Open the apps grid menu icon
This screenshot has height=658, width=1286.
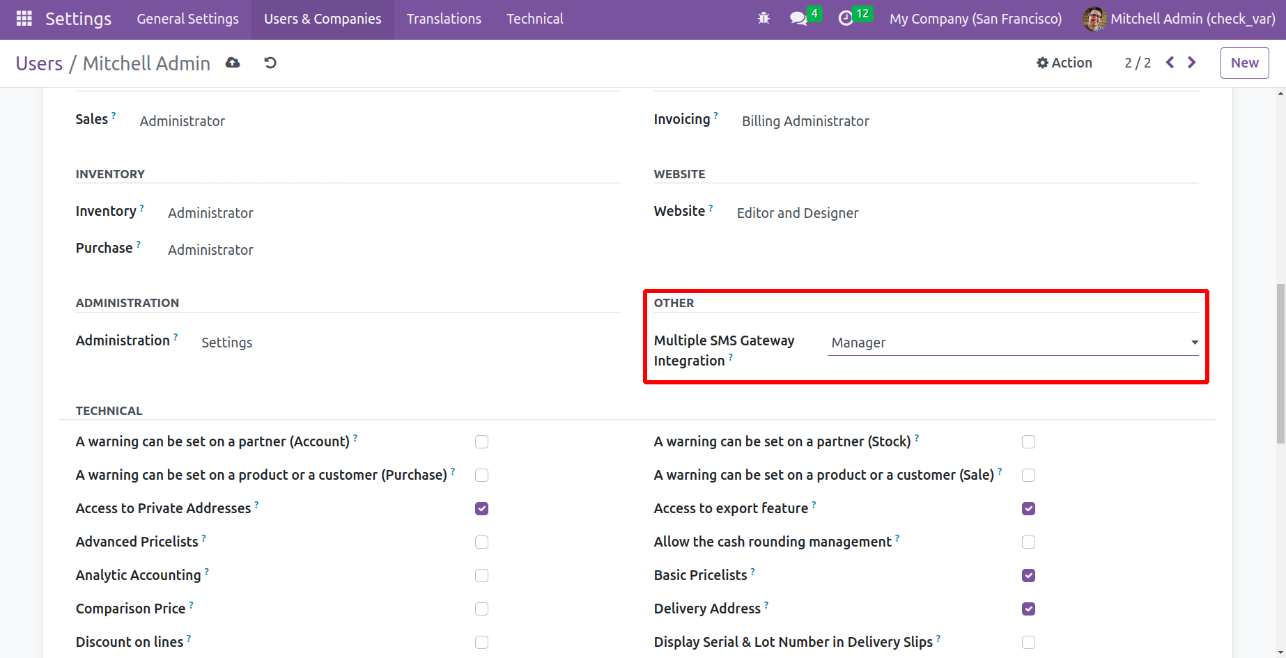24,19
